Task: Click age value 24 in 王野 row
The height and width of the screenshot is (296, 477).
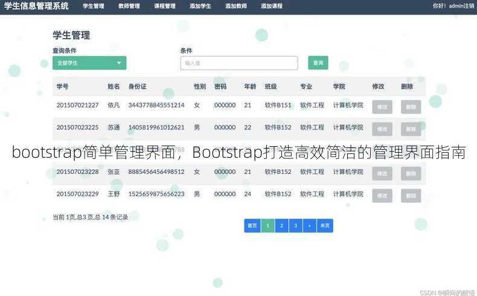Action: pos(248,194)
